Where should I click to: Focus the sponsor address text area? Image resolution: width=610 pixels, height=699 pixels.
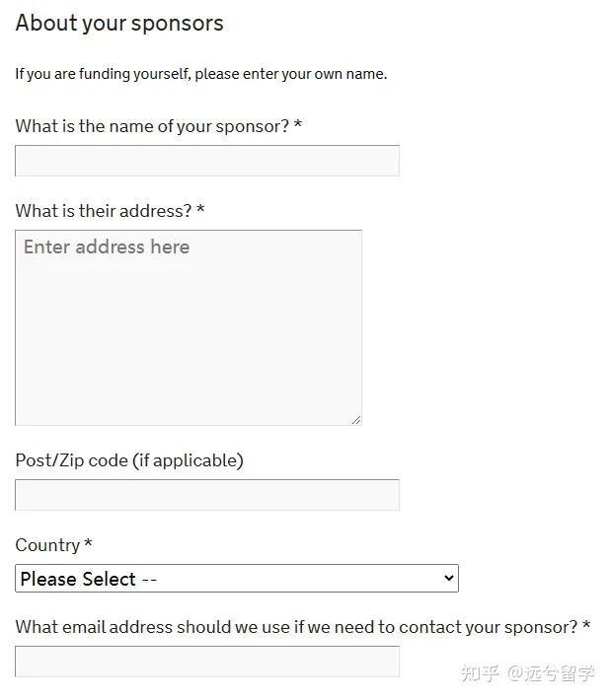[x=188, y=335]
